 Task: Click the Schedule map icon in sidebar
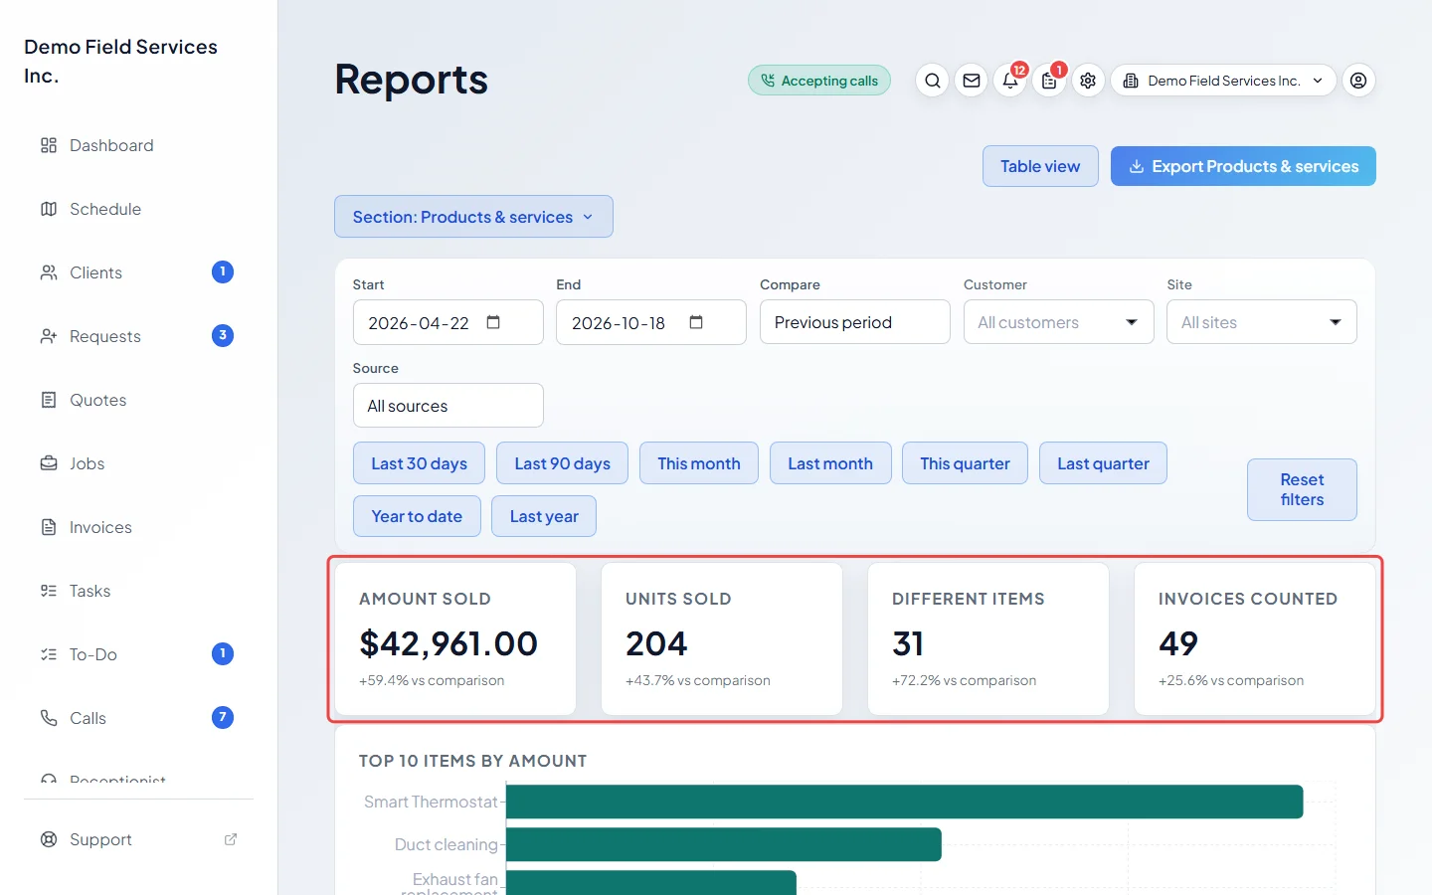click(49, 209)
